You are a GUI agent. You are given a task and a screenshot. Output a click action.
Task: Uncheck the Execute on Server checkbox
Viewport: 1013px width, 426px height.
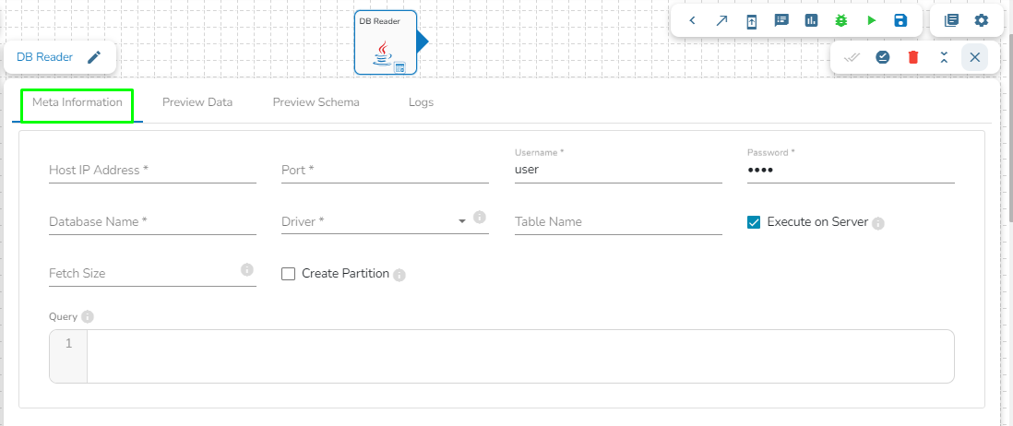click(x=754, y=222)
